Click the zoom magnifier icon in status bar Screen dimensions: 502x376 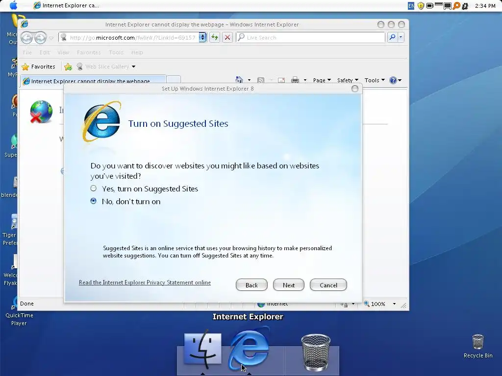(366, 304)
